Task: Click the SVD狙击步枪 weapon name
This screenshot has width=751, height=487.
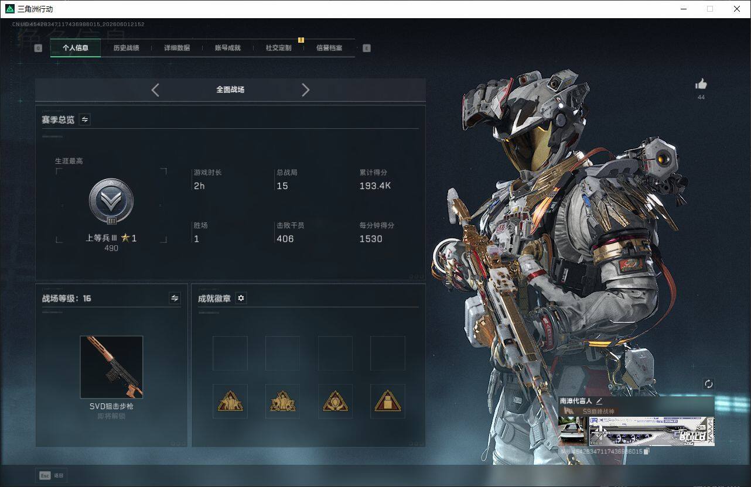Action: pyautogui.click(x=111, y=406)
